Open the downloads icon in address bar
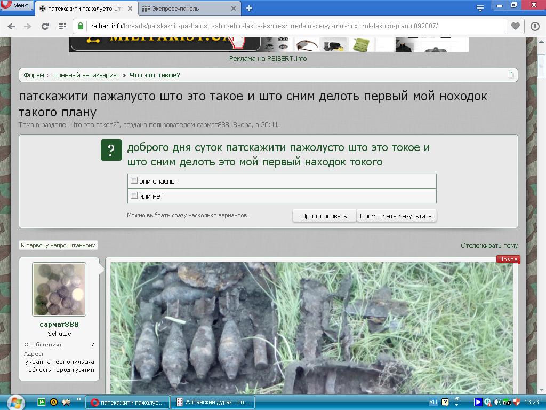Image resolution: width=546 pixels, height=410 pixels. [535, 26]
